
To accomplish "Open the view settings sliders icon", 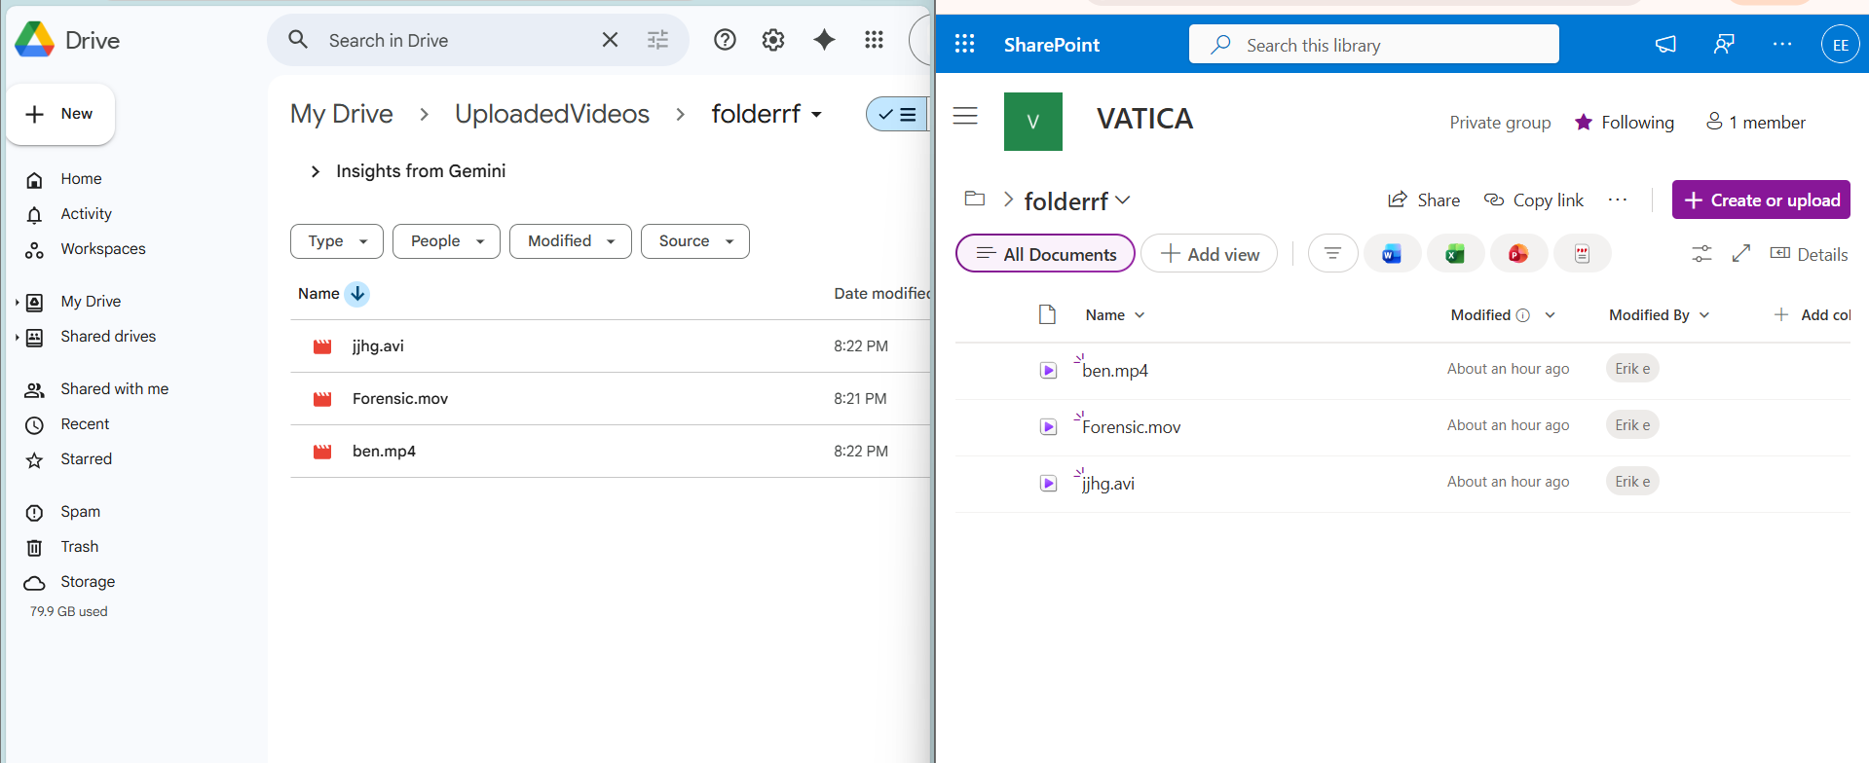I will (1701, 254).
